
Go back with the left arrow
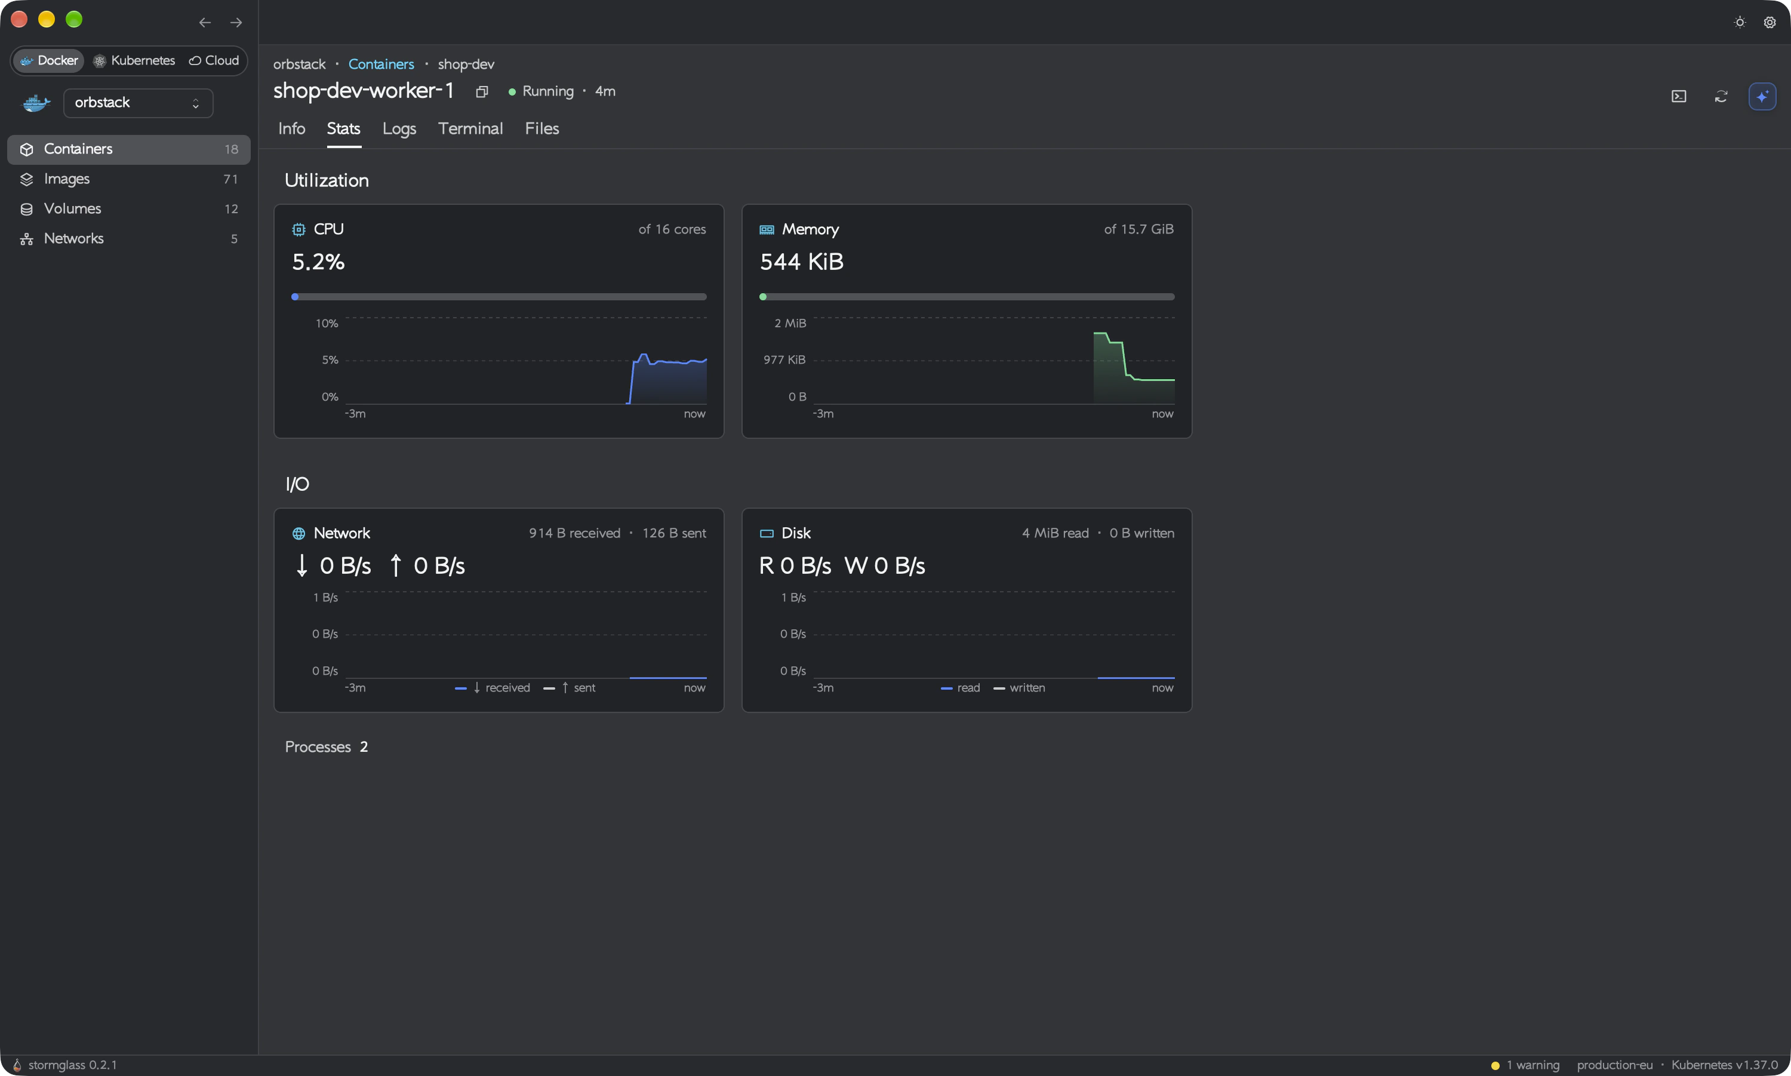pyautogui.click(x=205, y=23)
